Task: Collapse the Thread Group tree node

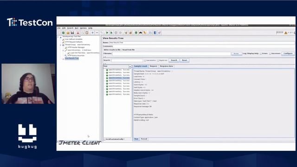Action: click(61, 45)
